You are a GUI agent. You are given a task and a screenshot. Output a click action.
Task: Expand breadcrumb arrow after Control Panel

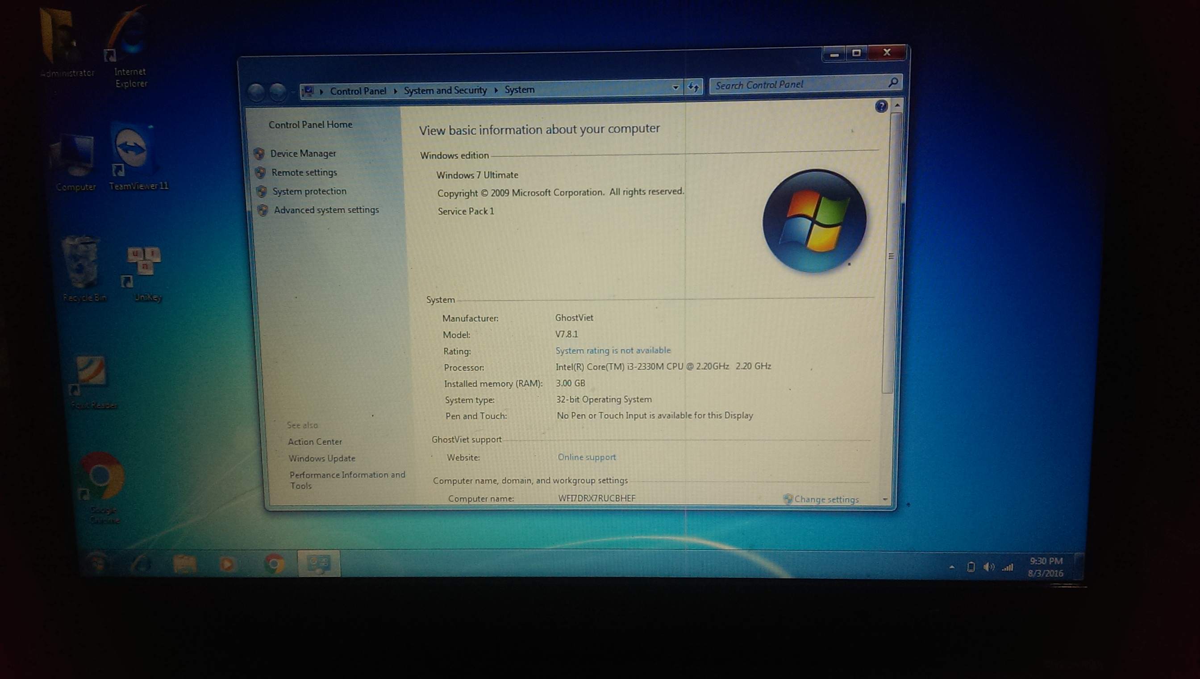tap(395, 91)
